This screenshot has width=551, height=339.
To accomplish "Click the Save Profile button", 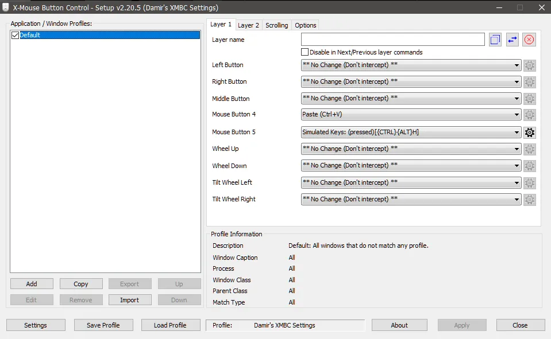I will pos(103,325).
